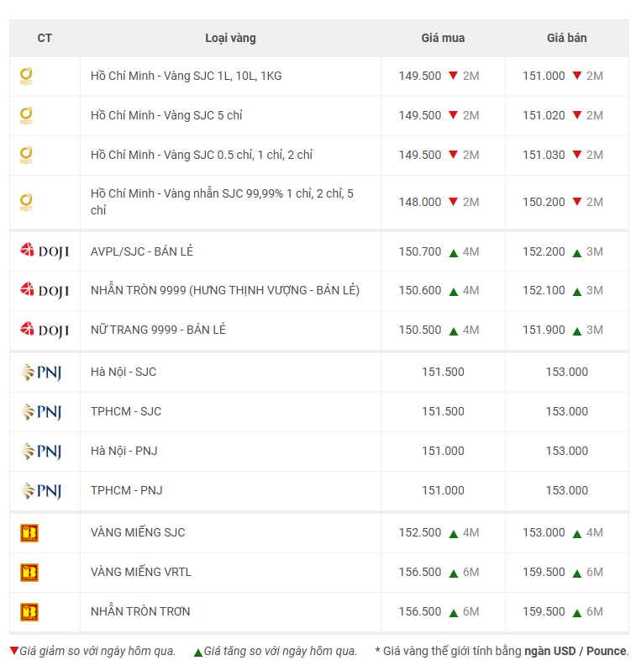Click PNJ logo next to TPHCM - PNJ

coord(41,491)
